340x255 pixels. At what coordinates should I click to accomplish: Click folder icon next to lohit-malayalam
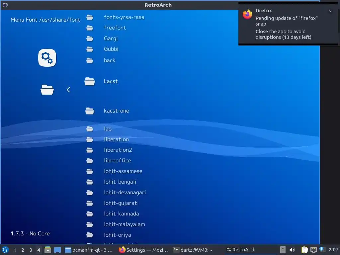point(90,224)
